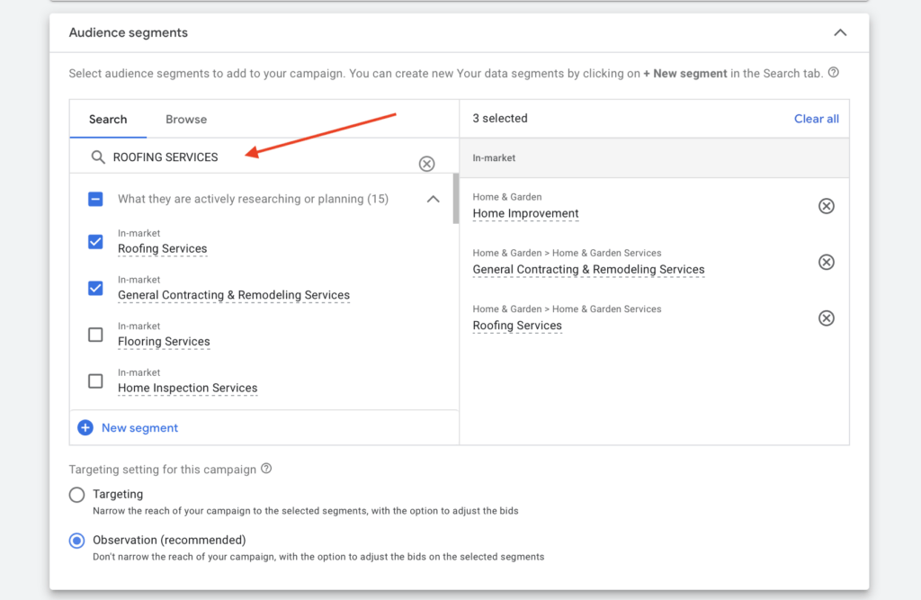921x600 pixels.
Task: Check the Home Inspection Services checkbox
Action: click(x=95, y=381)
